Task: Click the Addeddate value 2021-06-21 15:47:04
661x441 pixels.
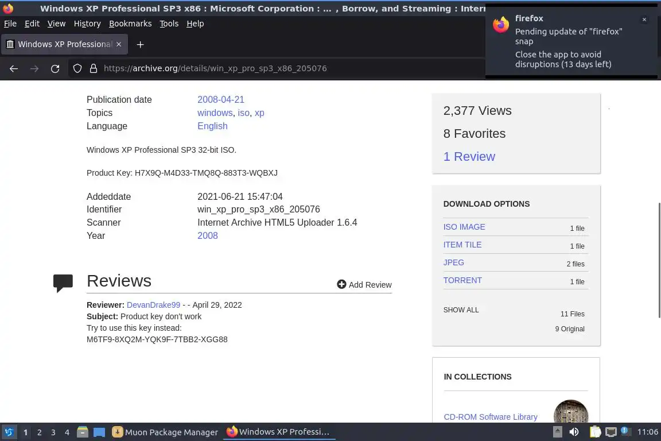Action: pyautogui.click(x=240, y=196)
